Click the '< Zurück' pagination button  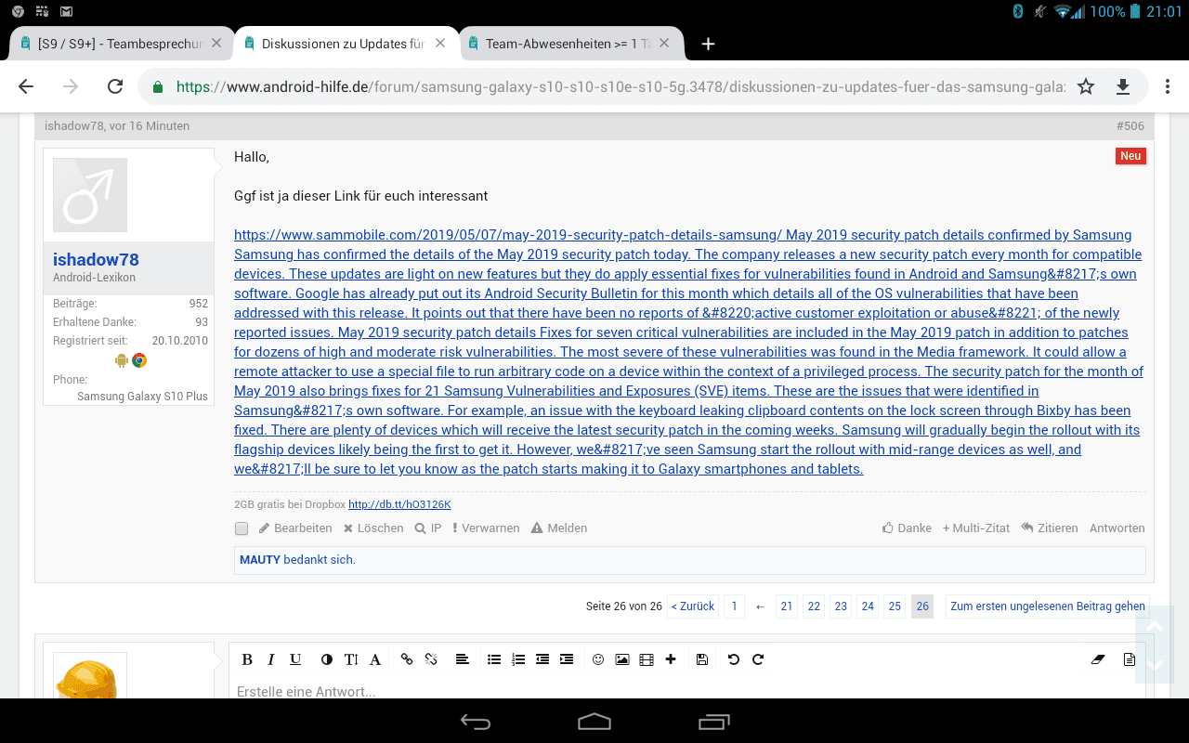pos(693,606)
